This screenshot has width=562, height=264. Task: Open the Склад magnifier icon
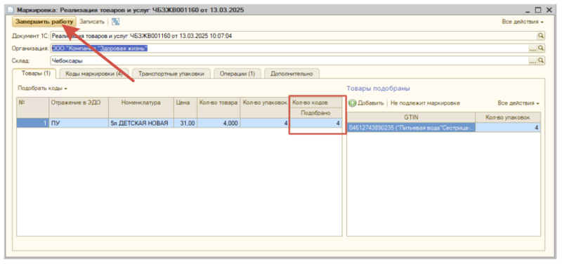pos(540,60)
